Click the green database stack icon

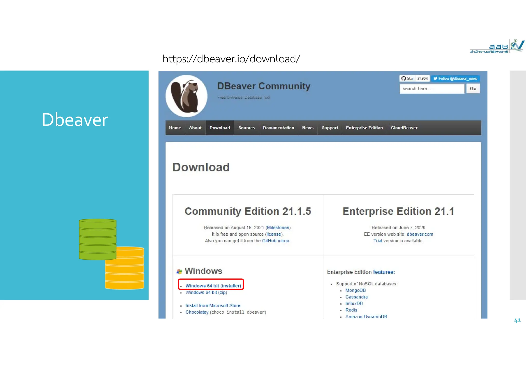point(98,239)
